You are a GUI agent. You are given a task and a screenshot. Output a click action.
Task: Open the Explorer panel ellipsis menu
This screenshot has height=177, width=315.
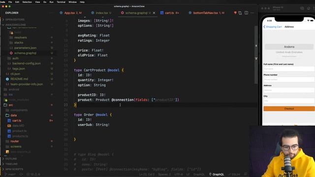pos(51,13)
